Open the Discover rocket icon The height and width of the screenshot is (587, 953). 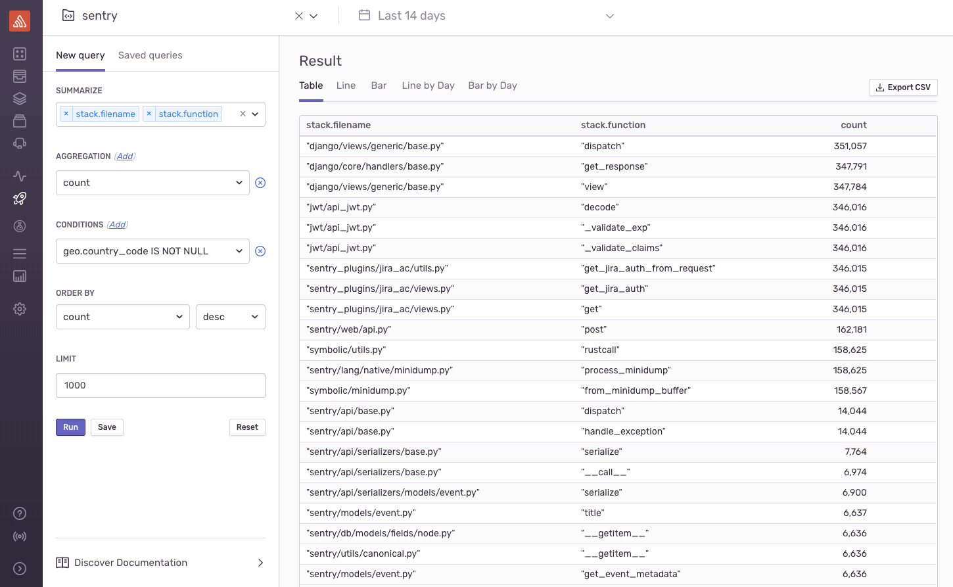click(20, 198)
